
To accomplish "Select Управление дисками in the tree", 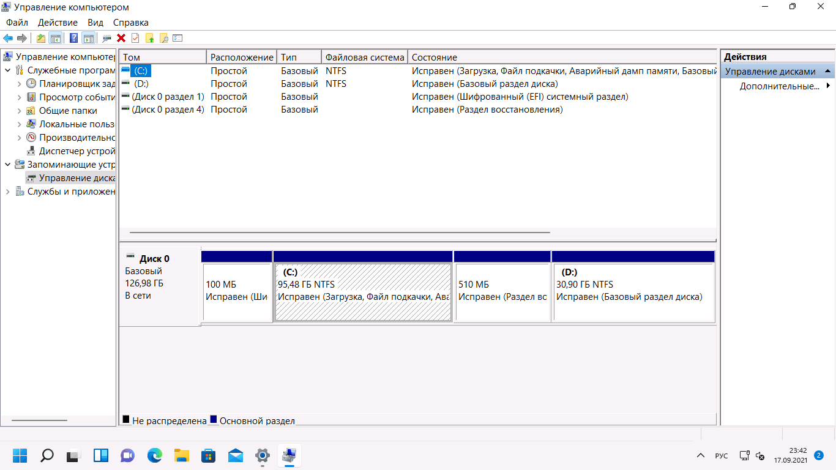I will 70,178.
